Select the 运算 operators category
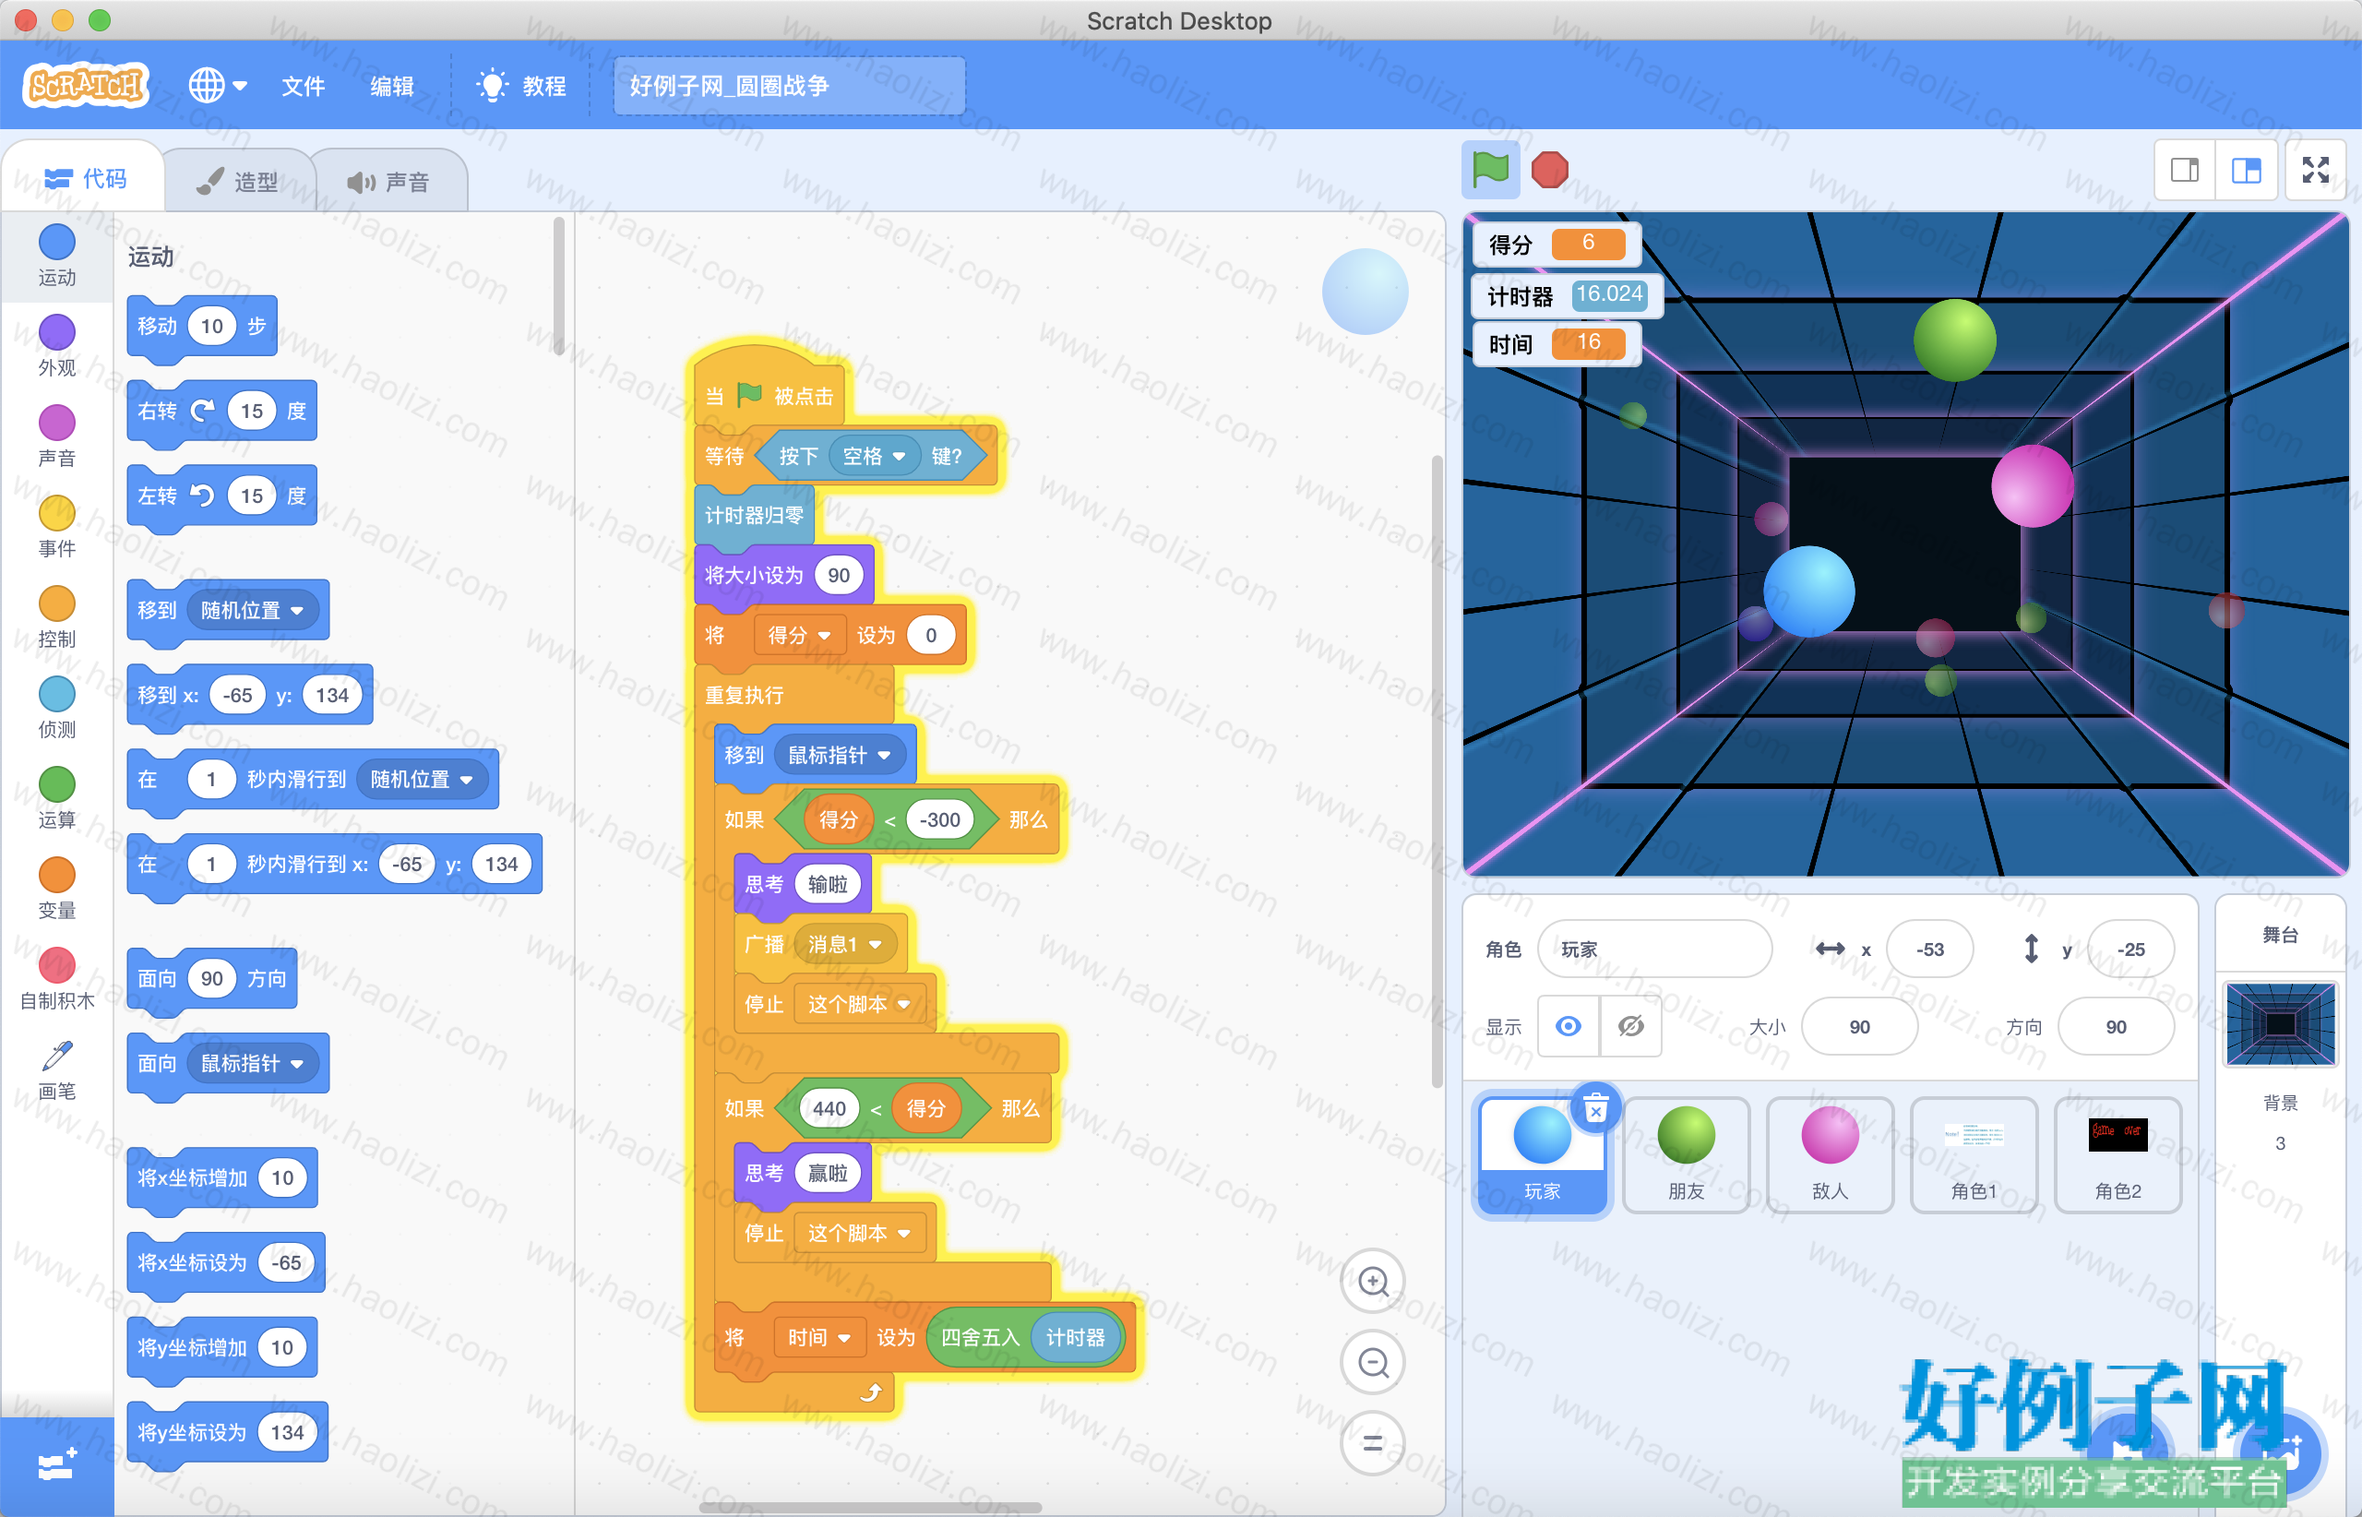 coord(57,799)
